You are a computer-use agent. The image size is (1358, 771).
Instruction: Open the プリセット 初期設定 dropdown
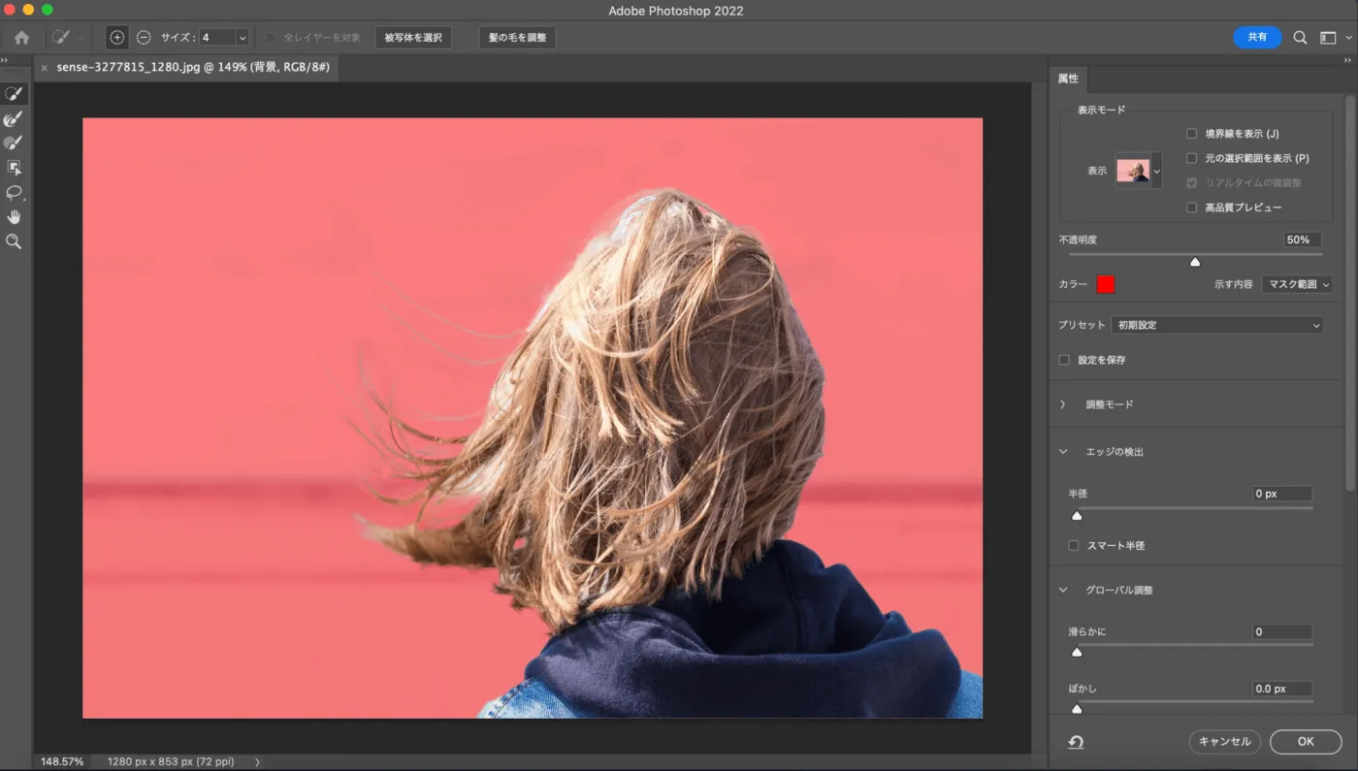(x=1217, y=325)
